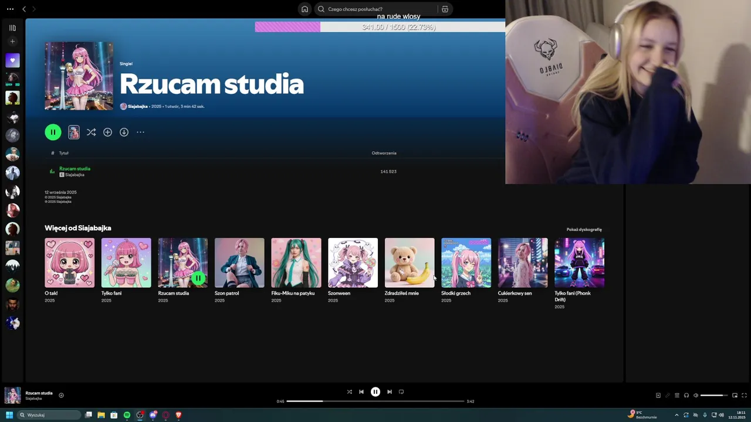Open the Windows Start menu

9,415
